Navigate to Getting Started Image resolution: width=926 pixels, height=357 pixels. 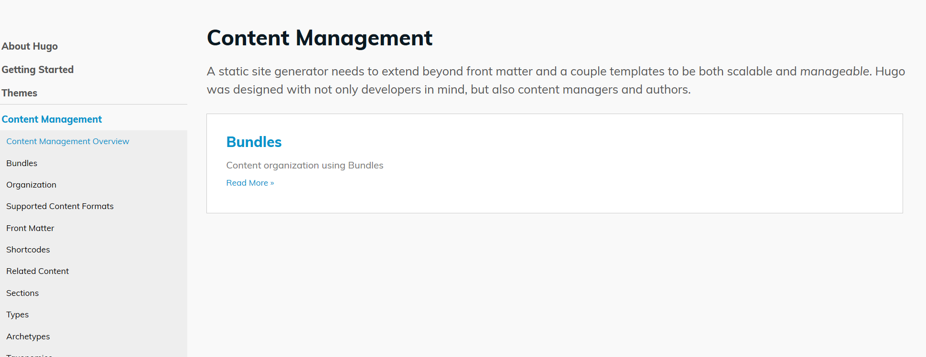click(x=38, y=69)
